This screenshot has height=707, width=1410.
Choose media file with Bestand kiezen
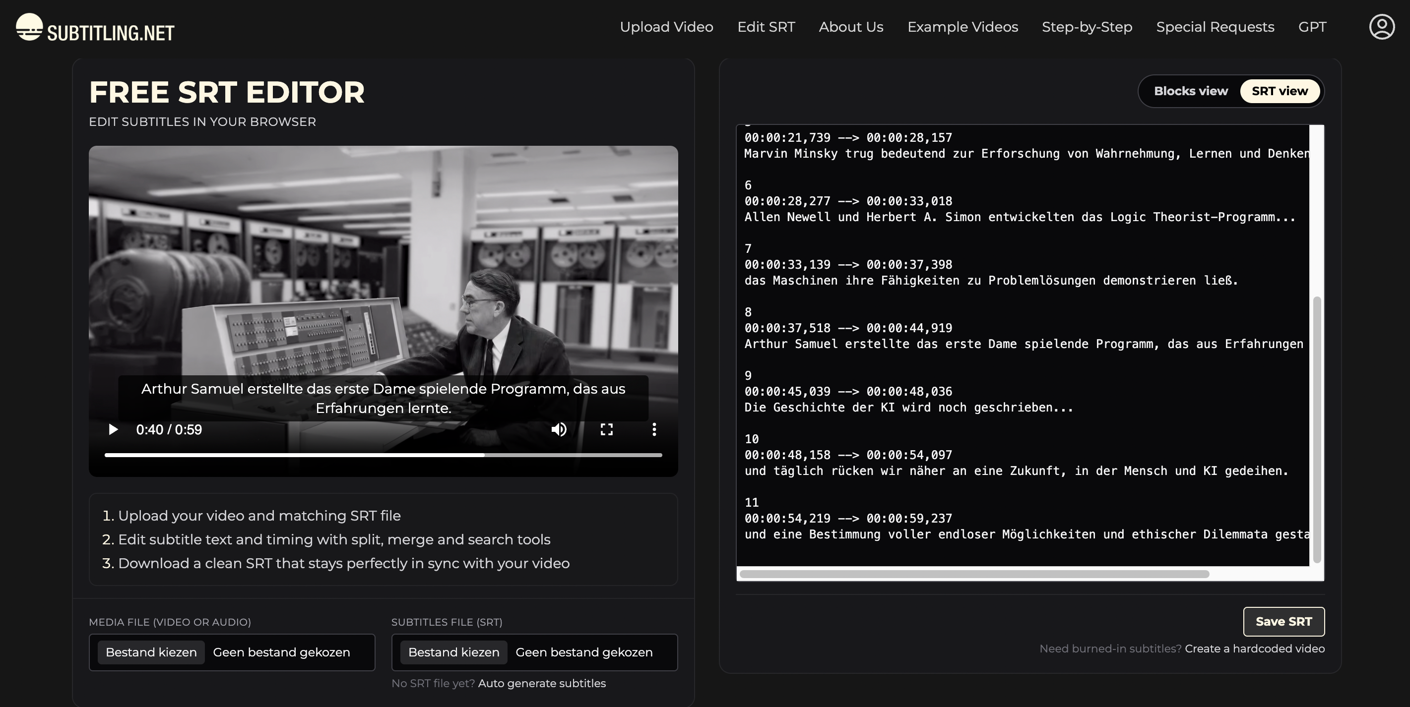(151, 652)
